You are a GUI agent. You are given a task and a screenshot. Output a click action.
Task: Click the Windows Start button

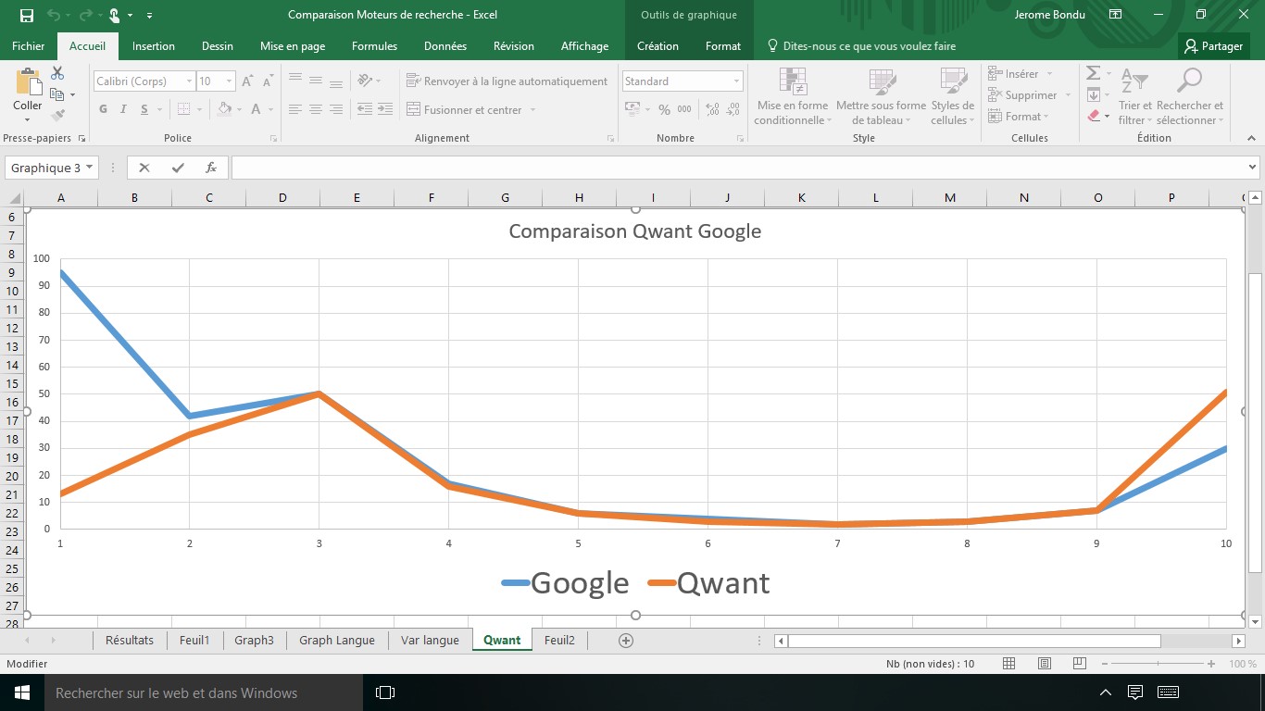click(x=22, y=692)
